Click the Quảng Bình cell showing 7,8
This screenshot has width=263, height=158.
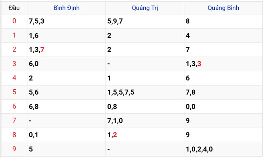(x=191, y=92)
